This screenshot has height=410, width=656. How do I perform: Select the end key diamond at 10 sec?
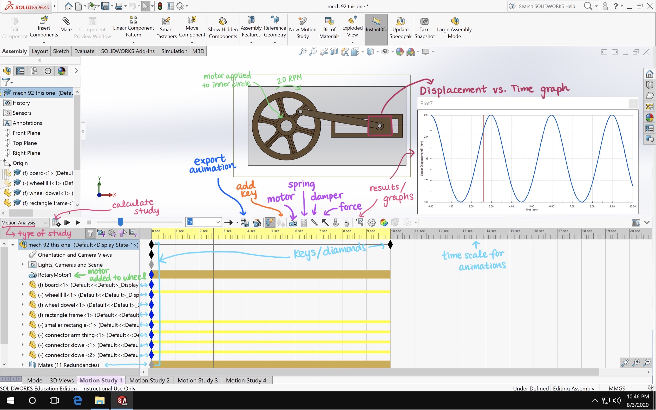pos(390,245)
